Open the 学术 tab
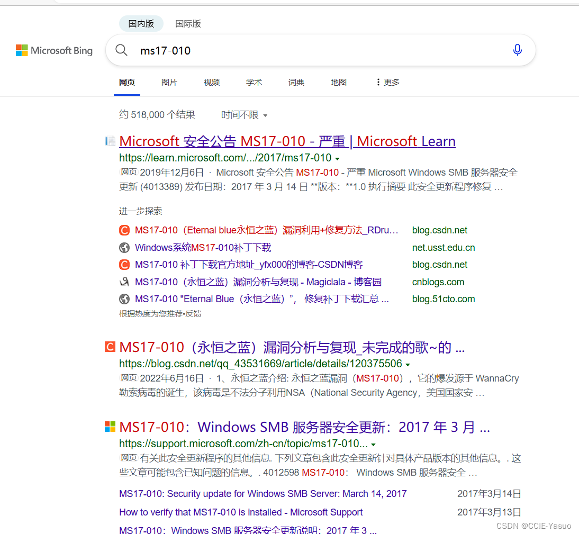Image resolution: width=579 pixels, height=534 pixels. point(254,83)
